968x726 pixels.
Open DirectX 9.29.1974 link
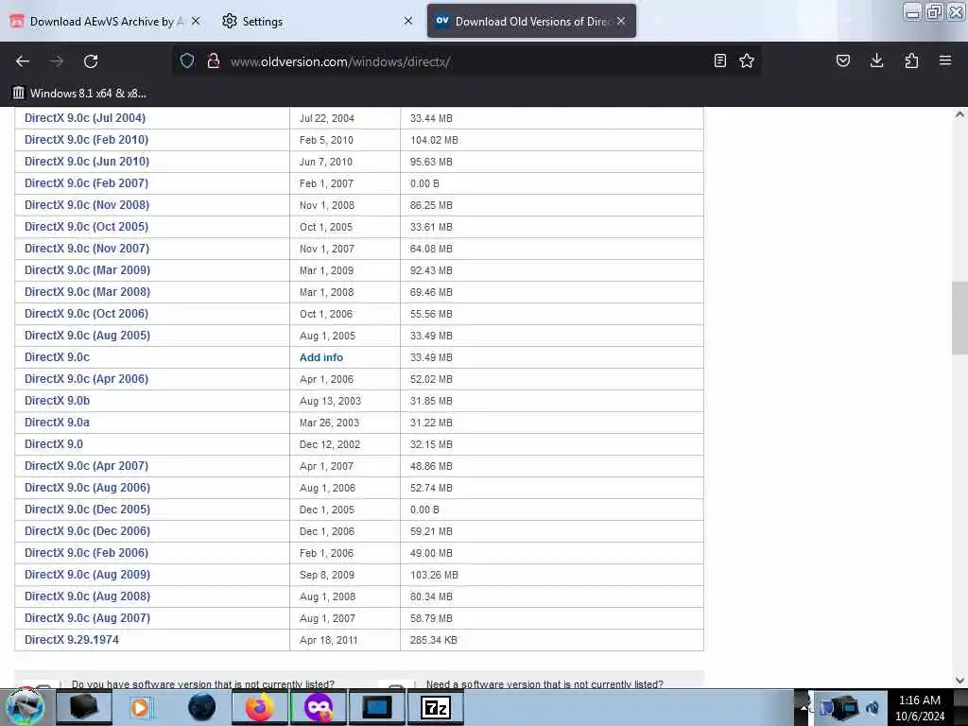[x=72, y=640]
